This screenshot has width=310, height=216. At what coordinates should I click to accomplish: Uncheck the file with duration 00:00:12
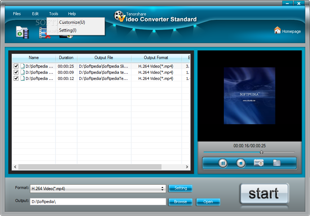point(16,78)
